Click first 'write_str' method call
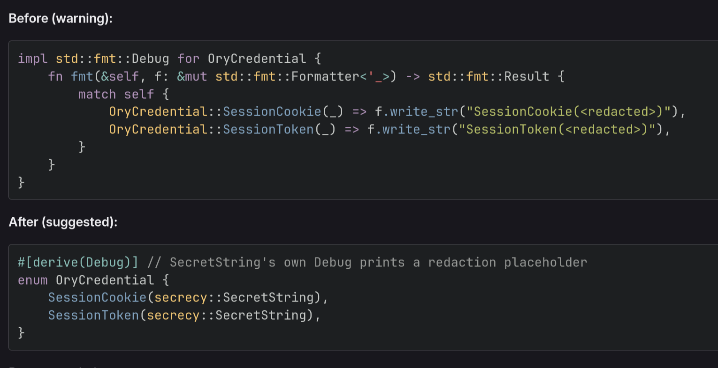718x368 pixels. coord(424,111)
